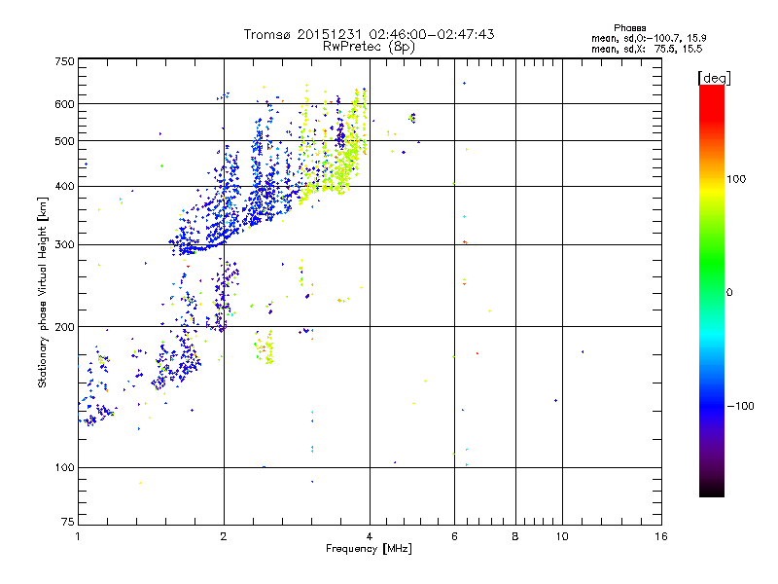Click the y-axis tick '300'

(64, 245)
